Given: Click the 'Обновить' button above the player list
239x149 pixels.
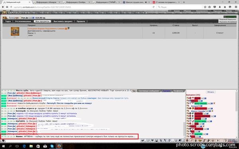Looking at the screenshot, I should click(211, 92).
